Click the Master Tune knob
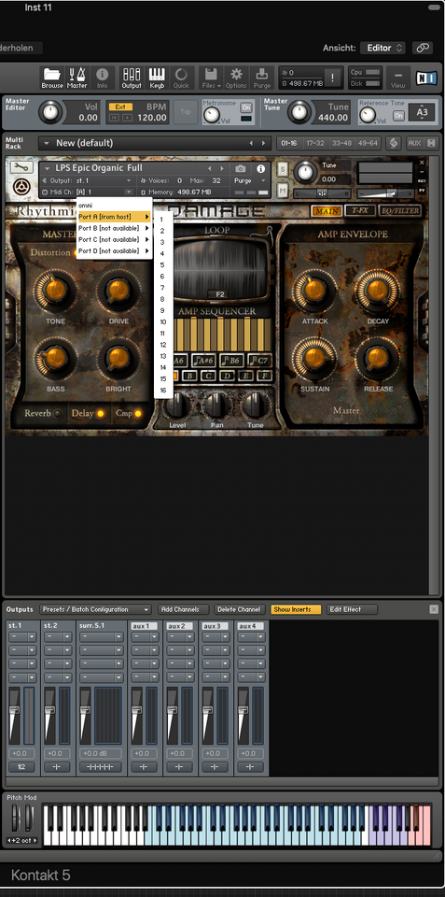445x897 pixels. pyautogui.click(x=301, y=112)
